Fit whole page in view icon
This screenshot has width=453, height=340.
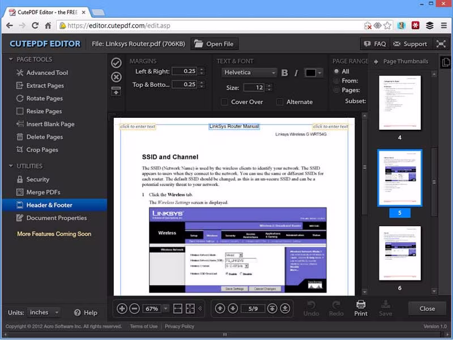click(x=190, y=308)
